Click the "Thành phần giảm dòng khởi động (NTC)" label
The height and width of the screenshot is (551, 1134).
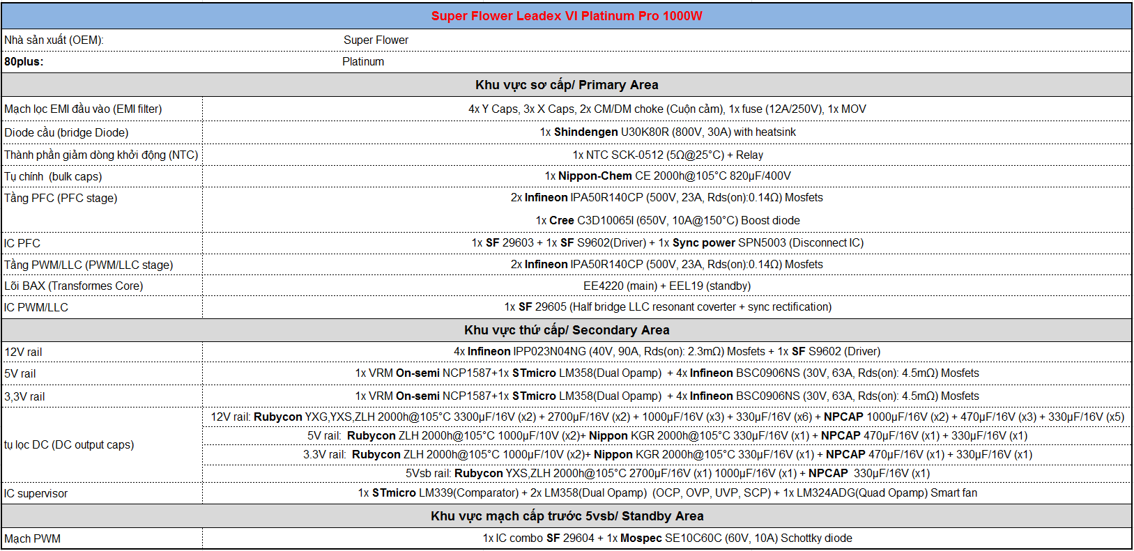101,155
